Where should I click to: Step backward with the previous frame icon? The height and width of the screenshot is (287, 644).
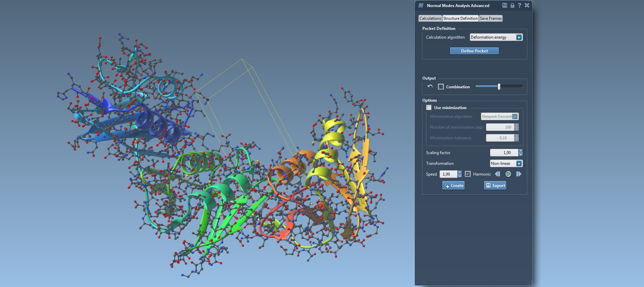497,174
